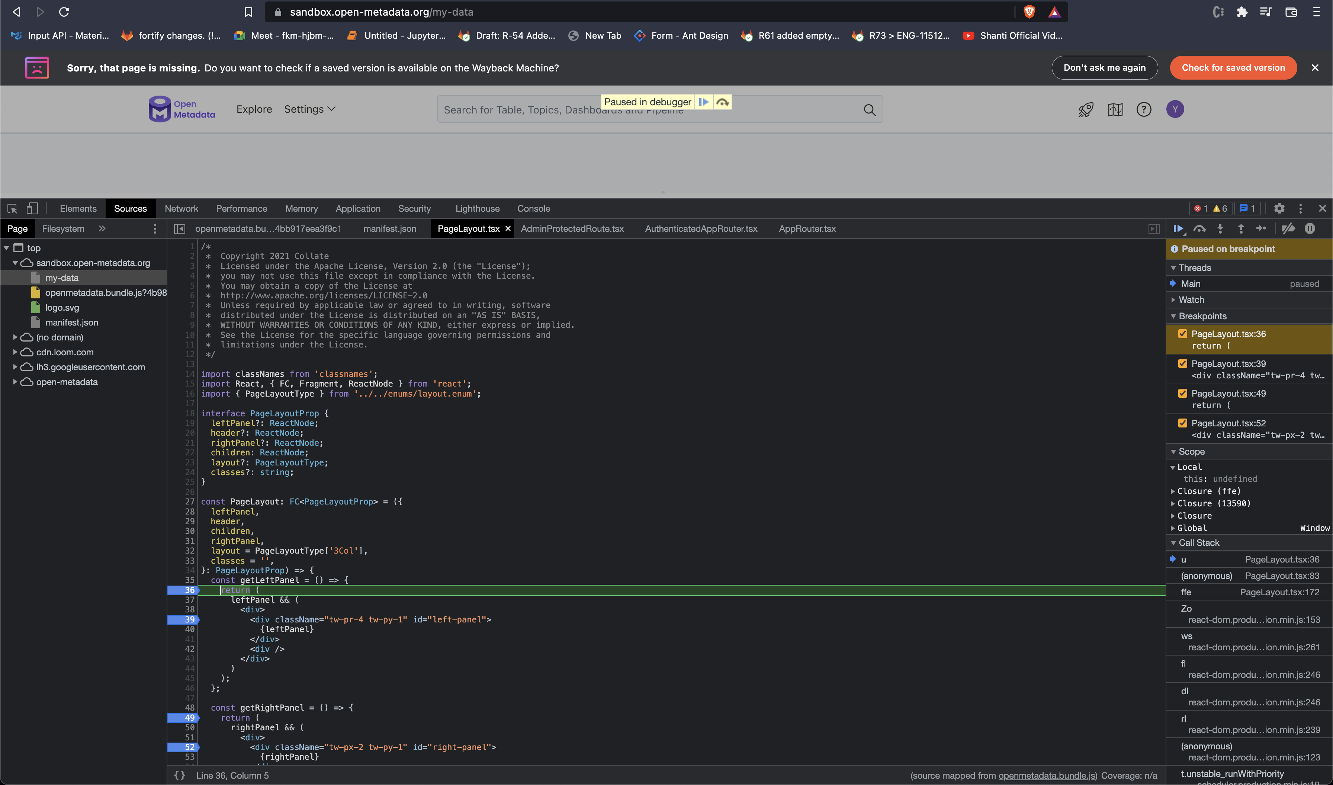Click Pause on exceptions icon
The image size is (1333, 785).
coord(1310,228)
